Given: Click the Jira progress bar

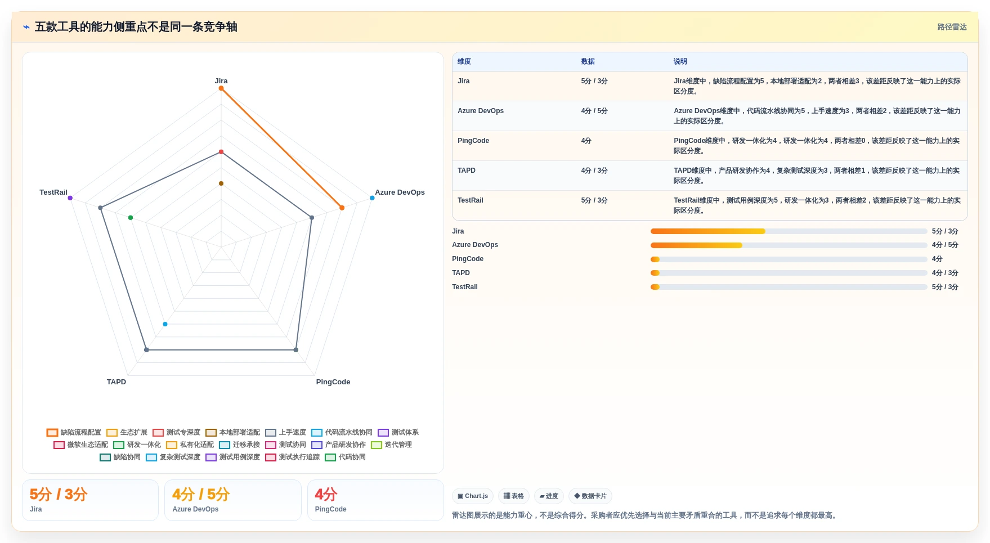Looking at the screenshot, I should [789, 231].
